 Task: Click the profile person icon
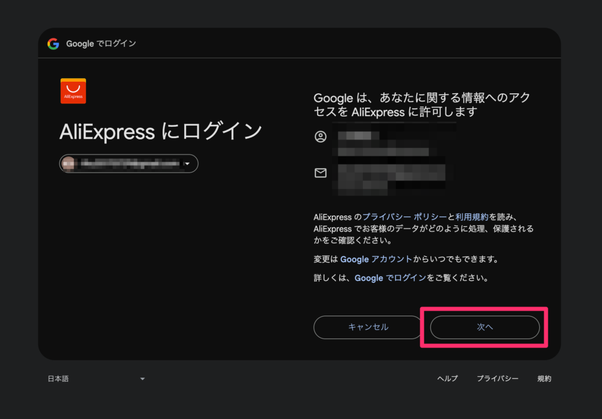click(320, 136)
